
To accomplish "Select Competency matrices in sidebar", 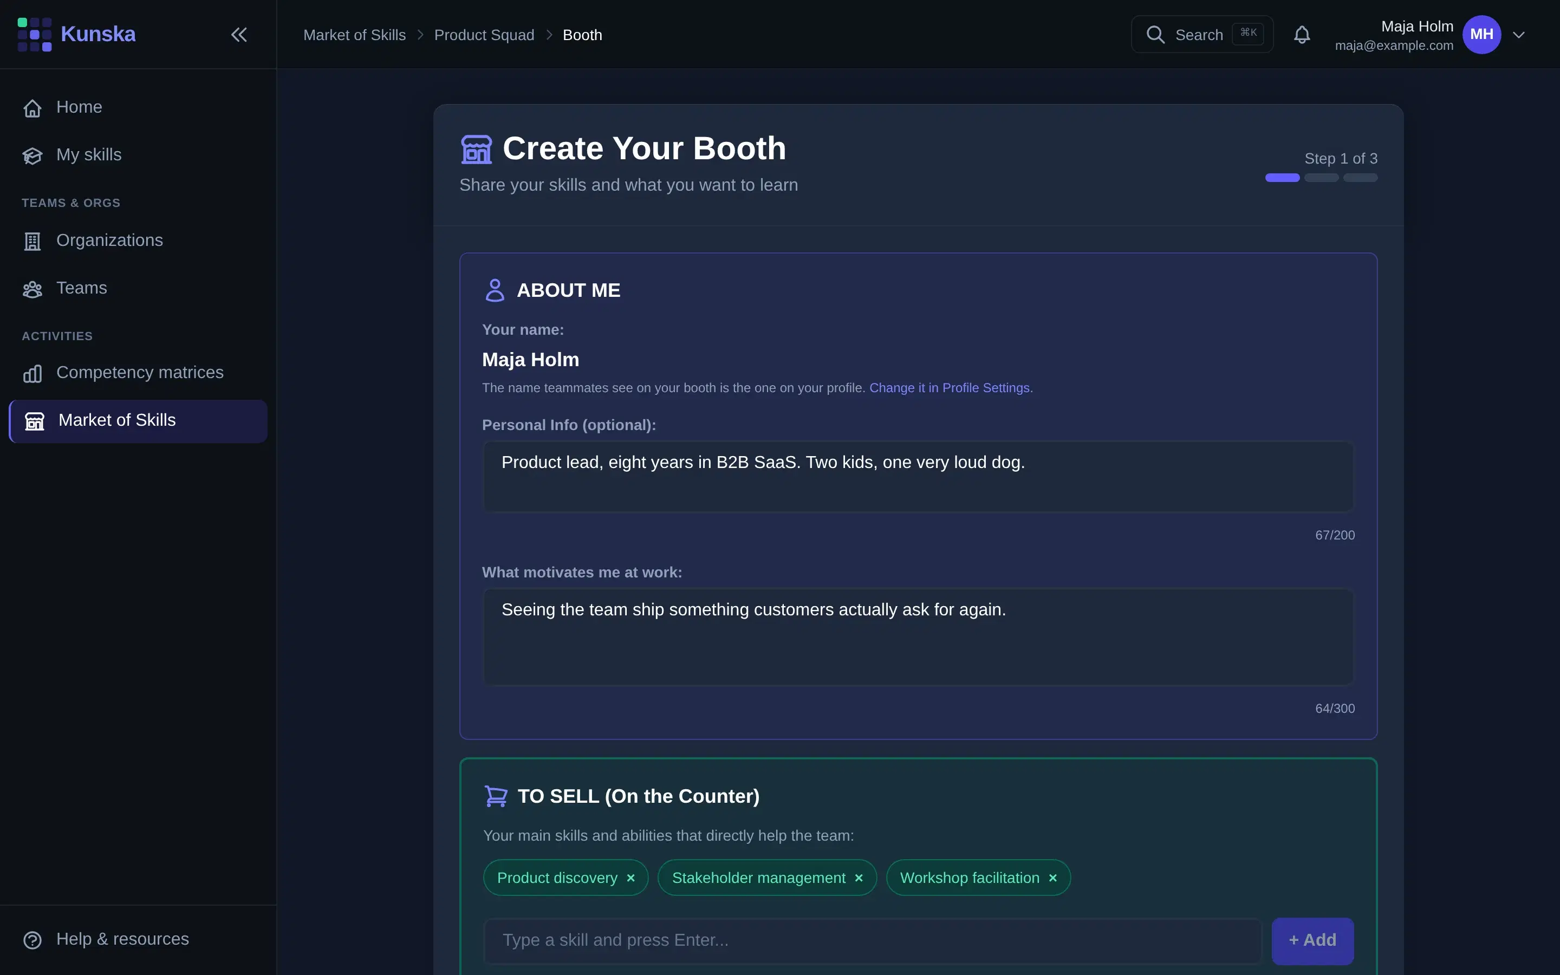I will point(138,372).
